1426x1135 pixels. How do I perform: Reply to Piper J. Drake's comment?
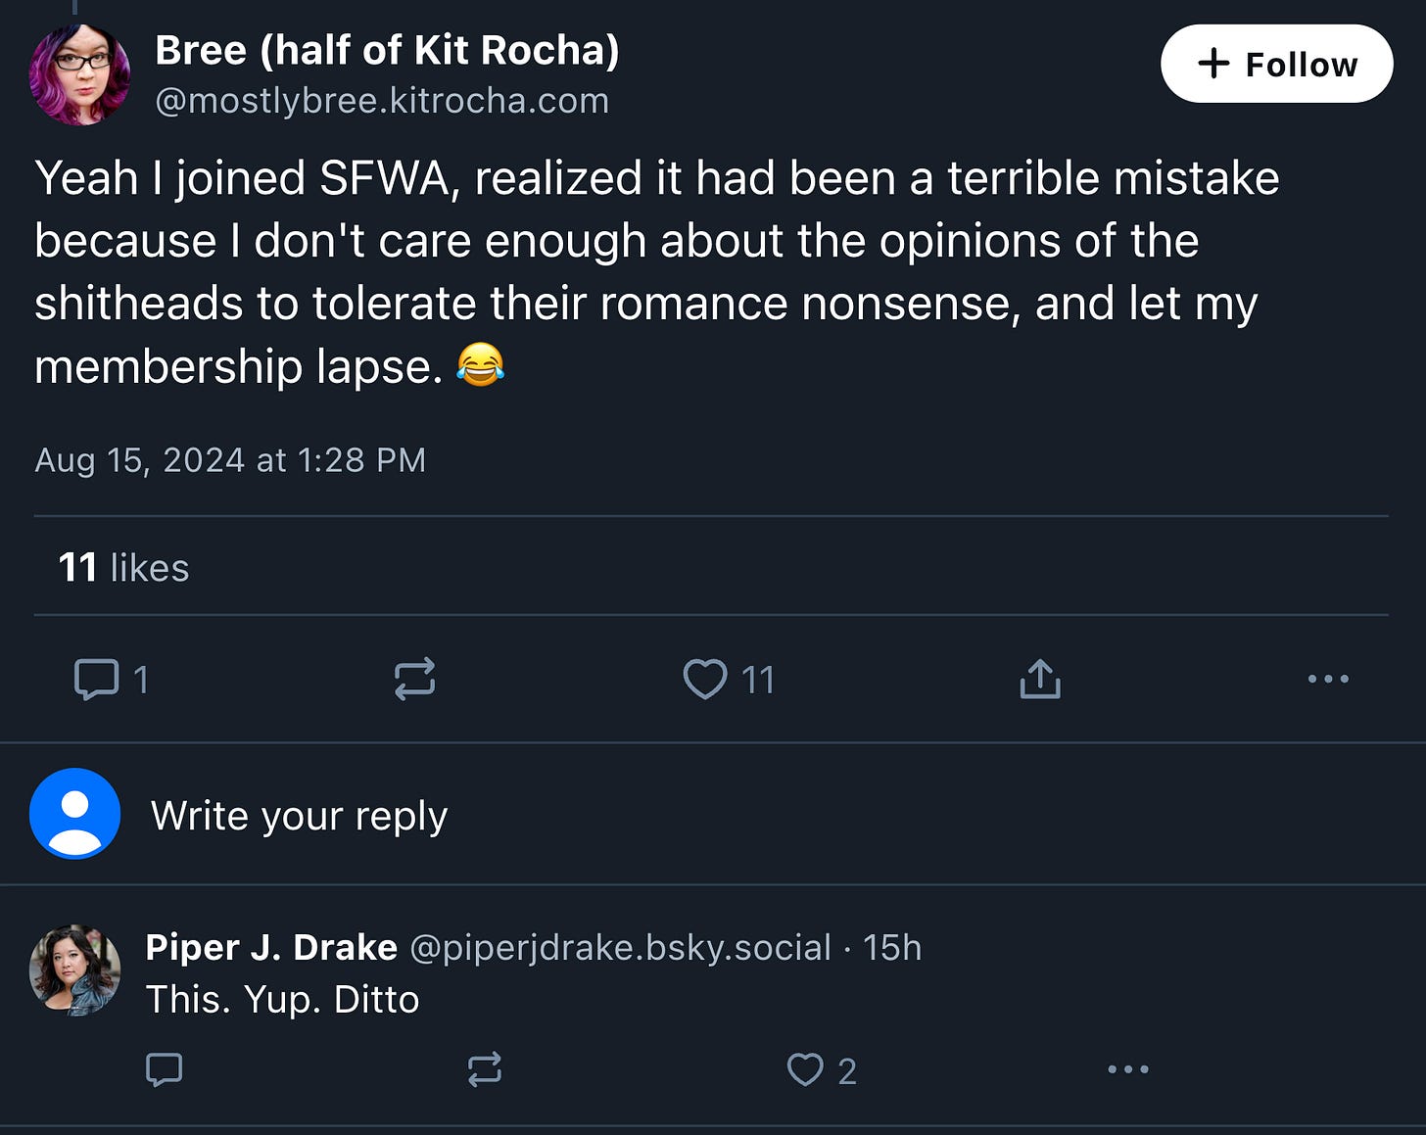164,1069
